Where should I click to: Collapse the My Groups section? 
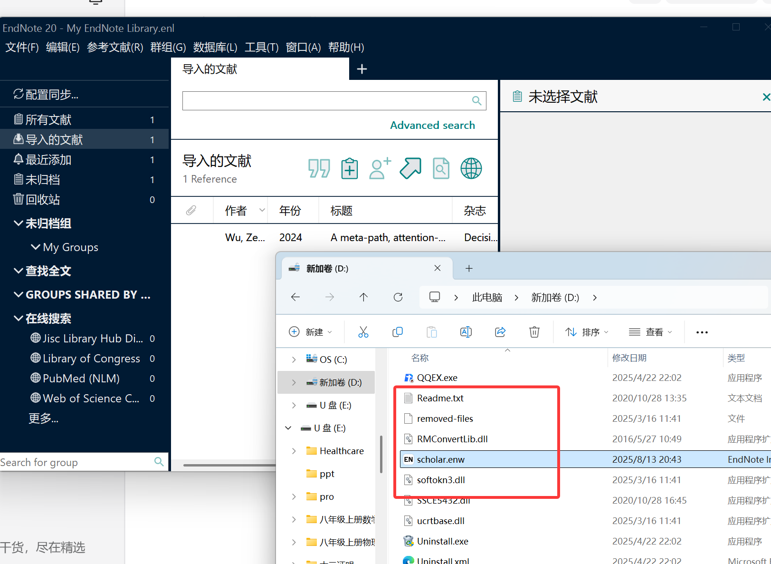pyautogui.click(x=36, y=247)
